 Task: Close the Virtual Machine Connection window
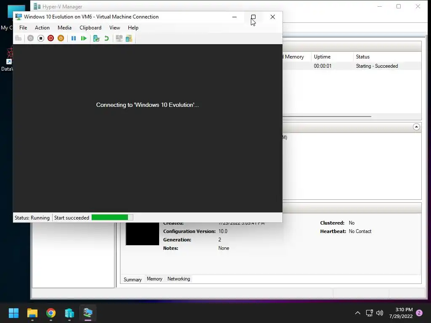[x=273, y=17]
